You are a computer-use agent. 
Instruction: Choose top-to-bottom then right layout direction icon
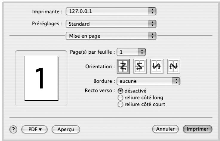(157, 66)
